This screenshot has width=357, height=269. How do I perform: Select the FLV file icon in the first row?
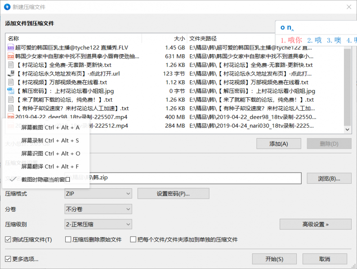tap(11, 48)
